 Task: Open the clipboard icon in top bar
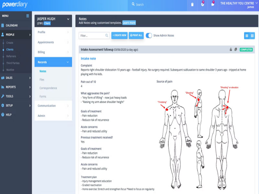pyautogui.click(x=192, y=5)
